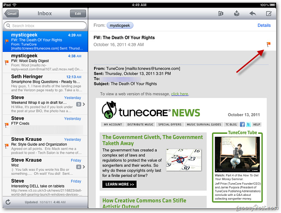Tap the Edit button in Inbox
Image resolution: width=281 pixels, height=213 pixels.
(x=78, y=14)
